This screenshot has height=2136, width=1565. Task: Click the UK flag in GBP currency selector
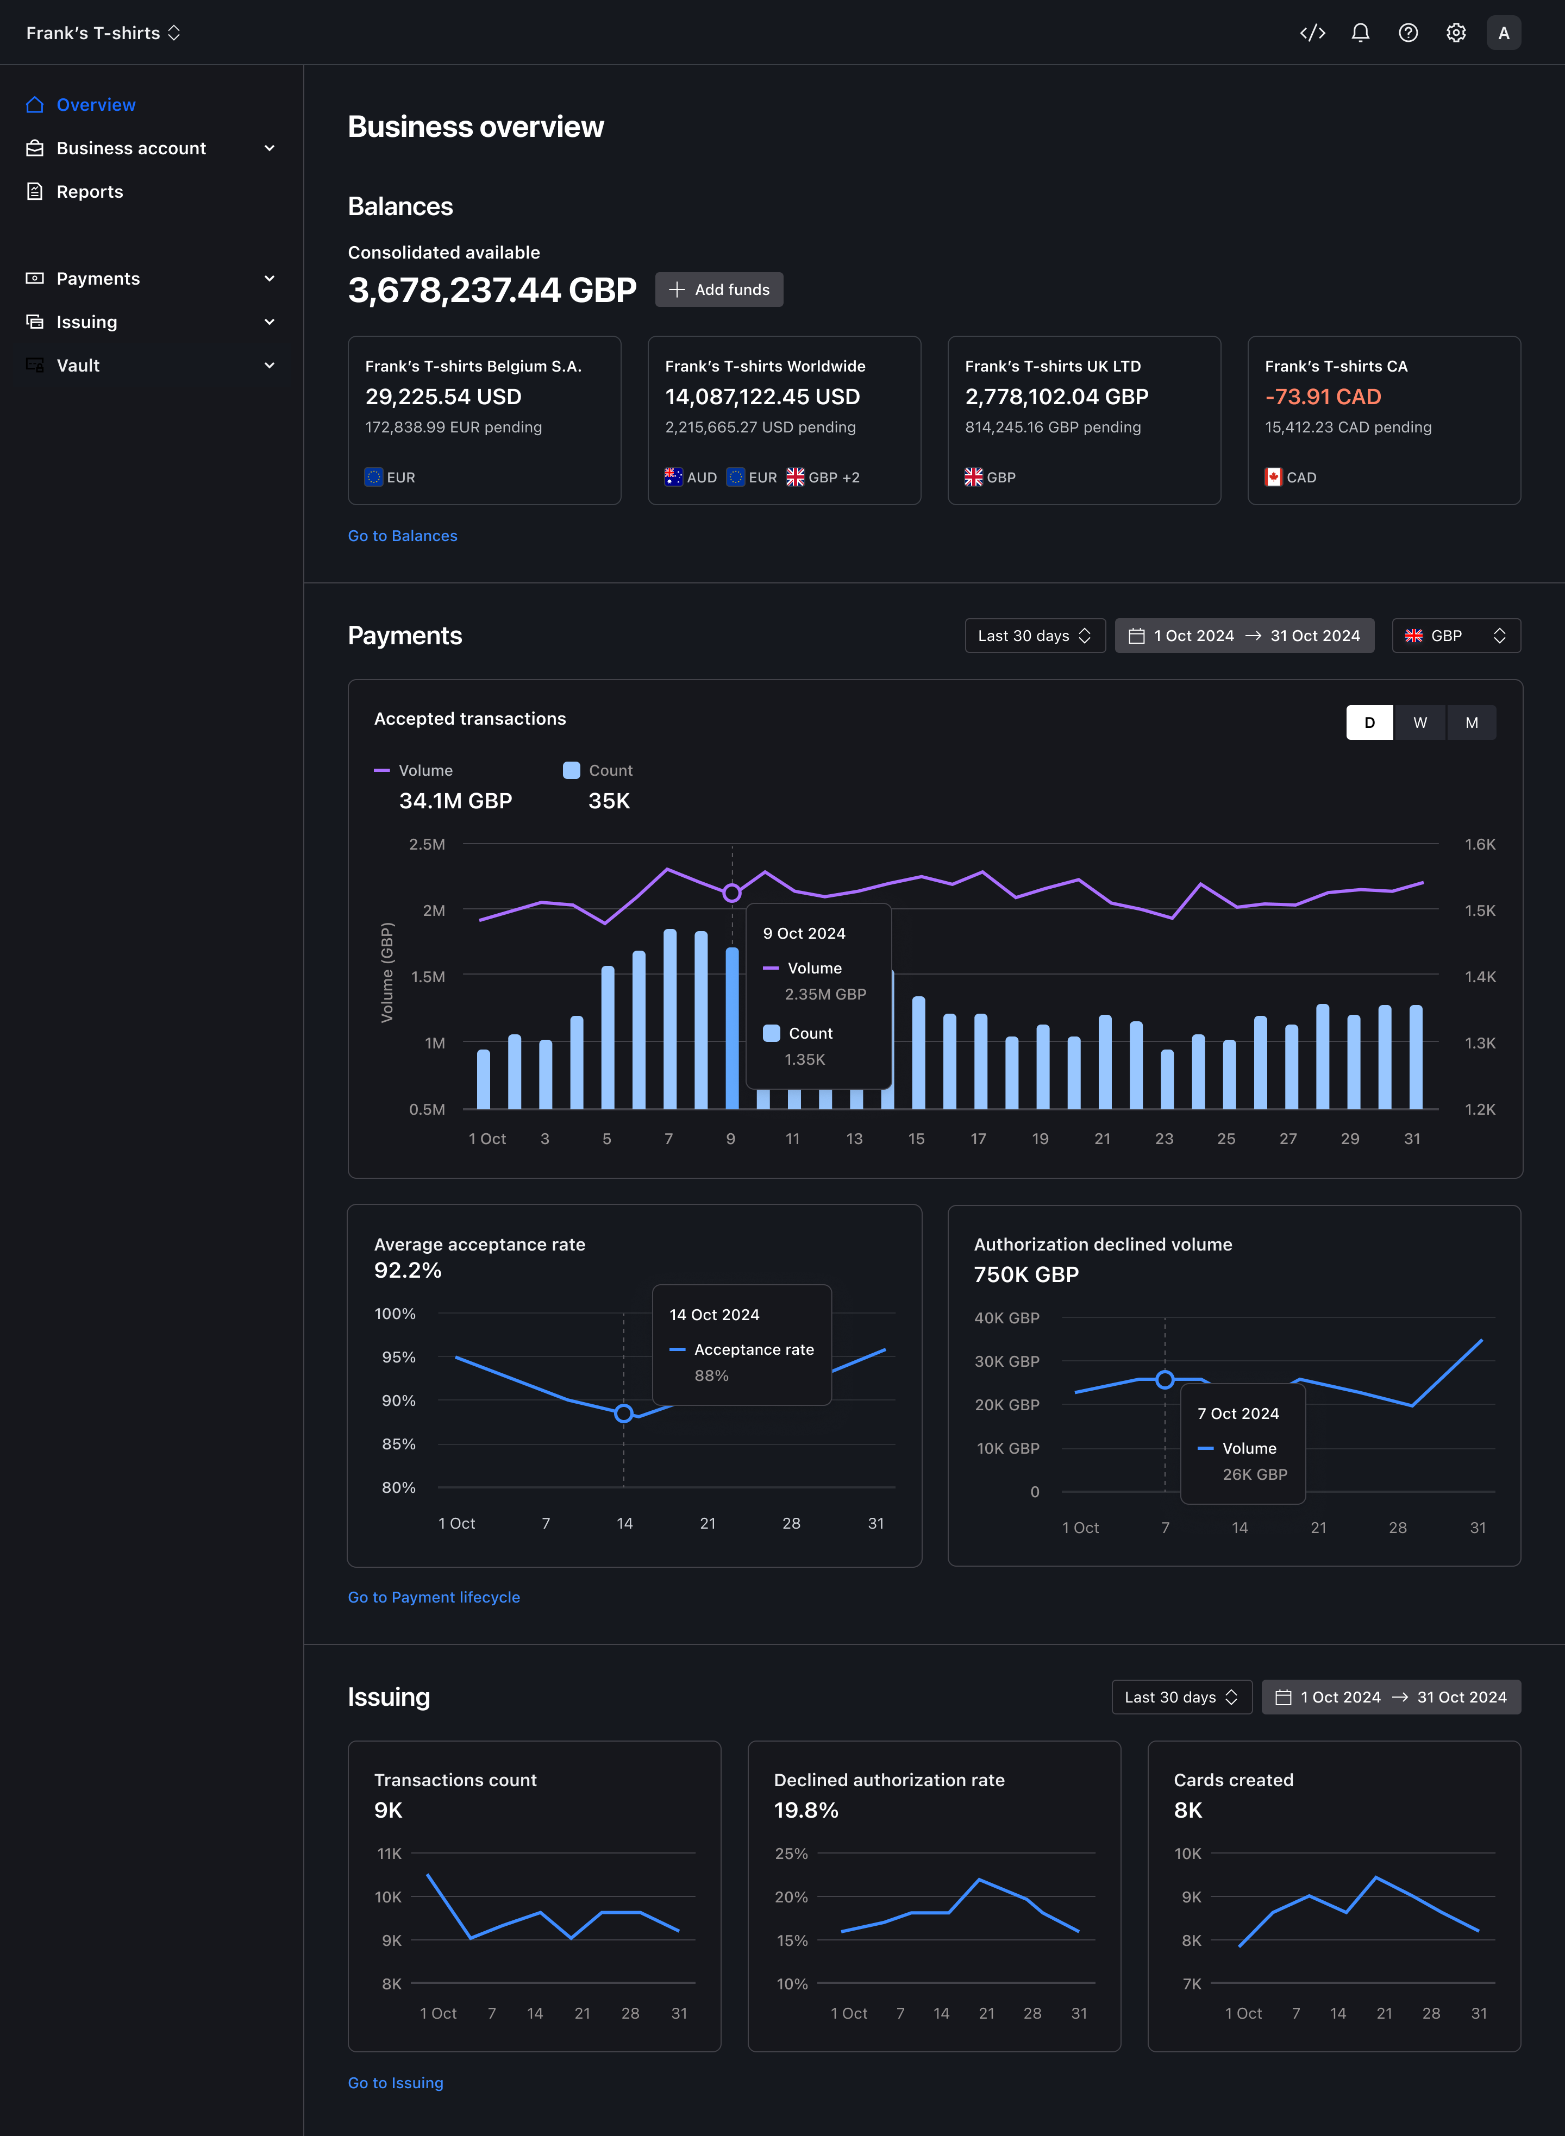tap(1413, 636)
